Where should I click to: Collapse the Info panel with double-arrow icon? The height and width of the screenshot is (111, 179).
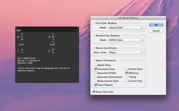pos(77,28)
